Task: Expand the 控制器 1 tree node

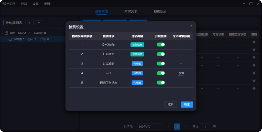Action: point(6,39)
